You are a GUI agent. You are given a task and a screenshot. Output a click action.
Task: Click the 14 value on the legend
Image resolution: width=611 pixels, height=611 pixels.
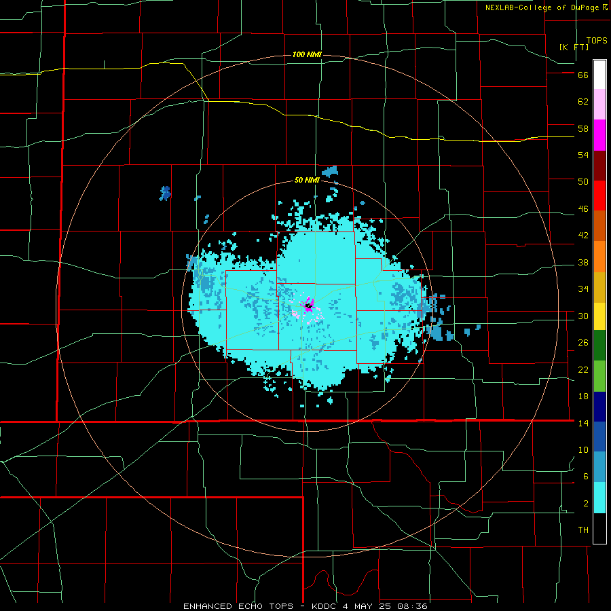583,423
